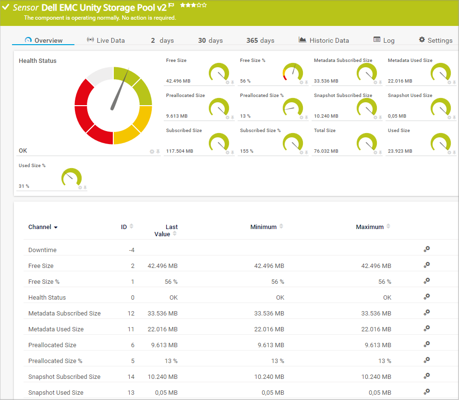Click the gear icon in the Preallocated Size % row

426,360
